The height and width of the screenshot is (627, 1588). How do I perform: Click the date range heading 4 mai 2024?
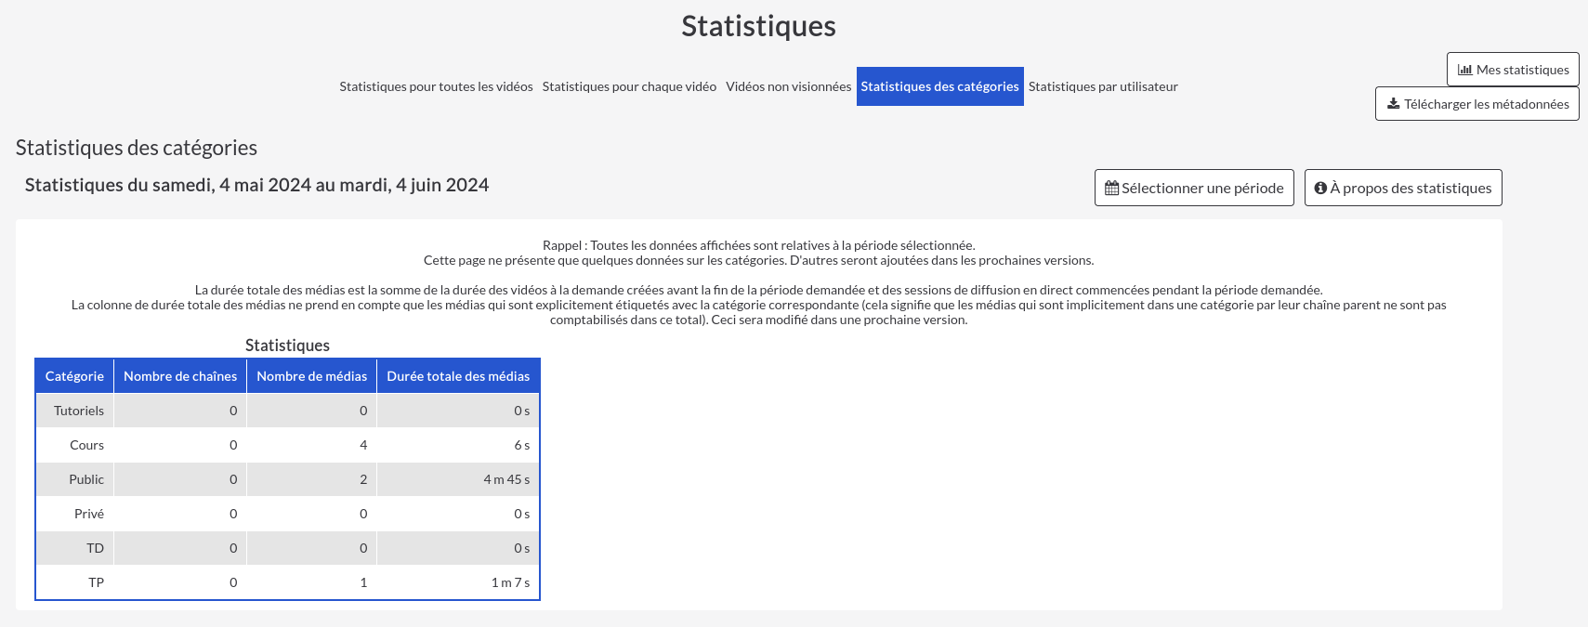tap(256, 185)
